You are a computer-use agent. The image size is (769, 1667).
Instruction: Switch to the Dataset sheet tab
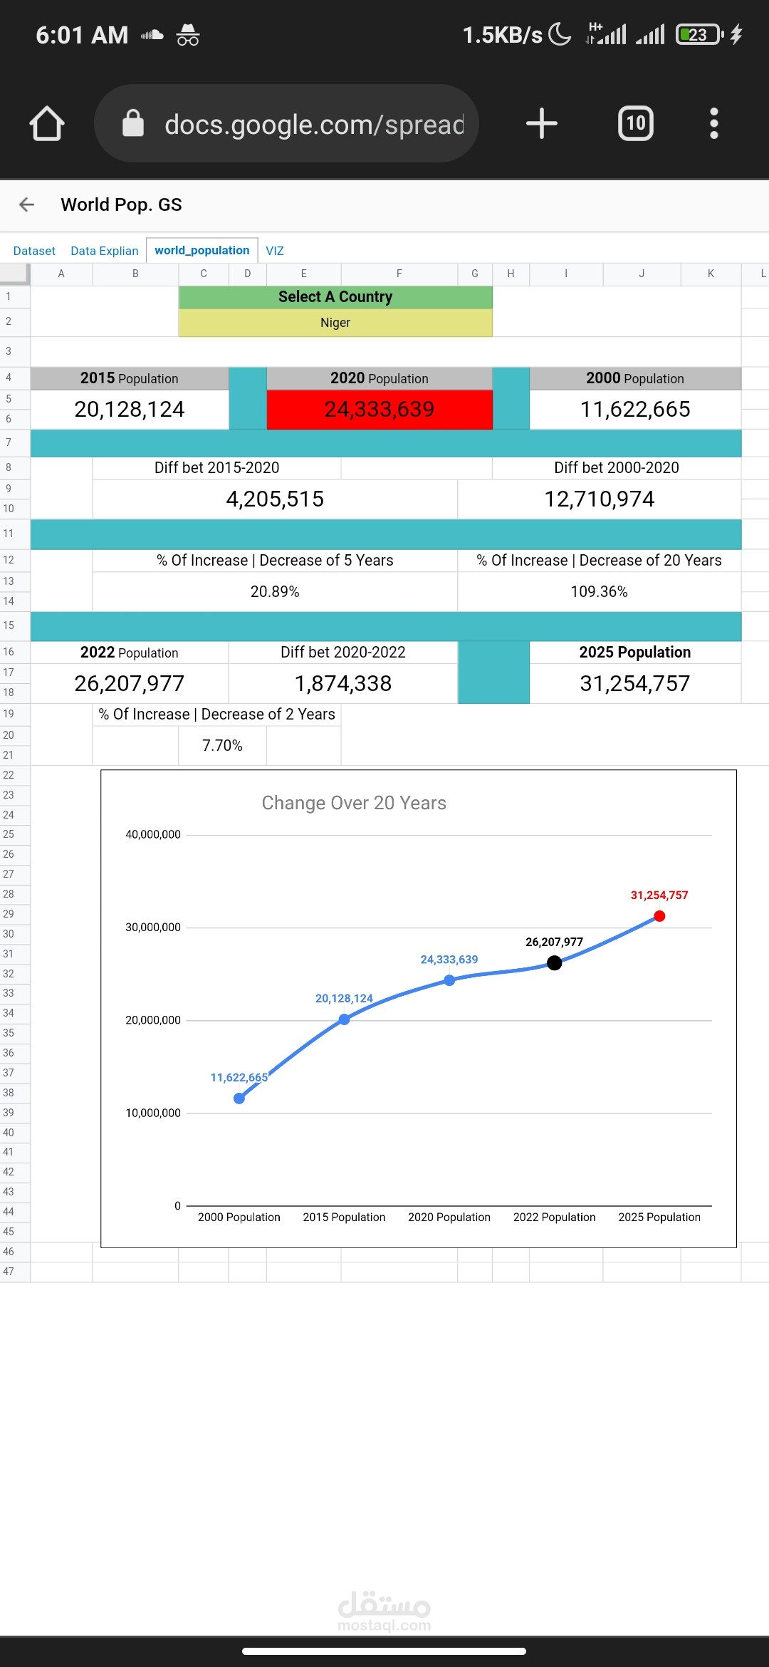(34, 251)
